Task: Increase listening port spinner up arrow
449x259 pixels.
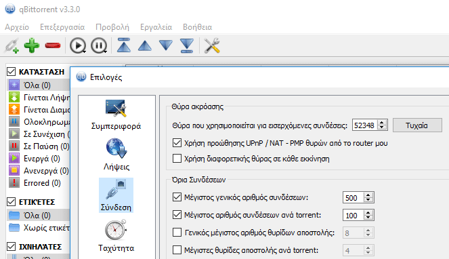Action: point(382,123)
